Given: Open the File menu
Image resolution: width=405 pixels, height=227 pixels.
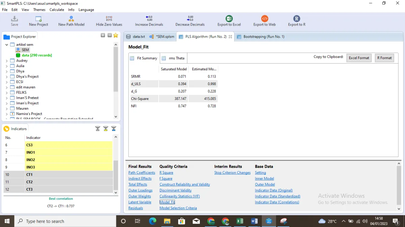Looking at the screenshot, I should click(x=5, y=10).
